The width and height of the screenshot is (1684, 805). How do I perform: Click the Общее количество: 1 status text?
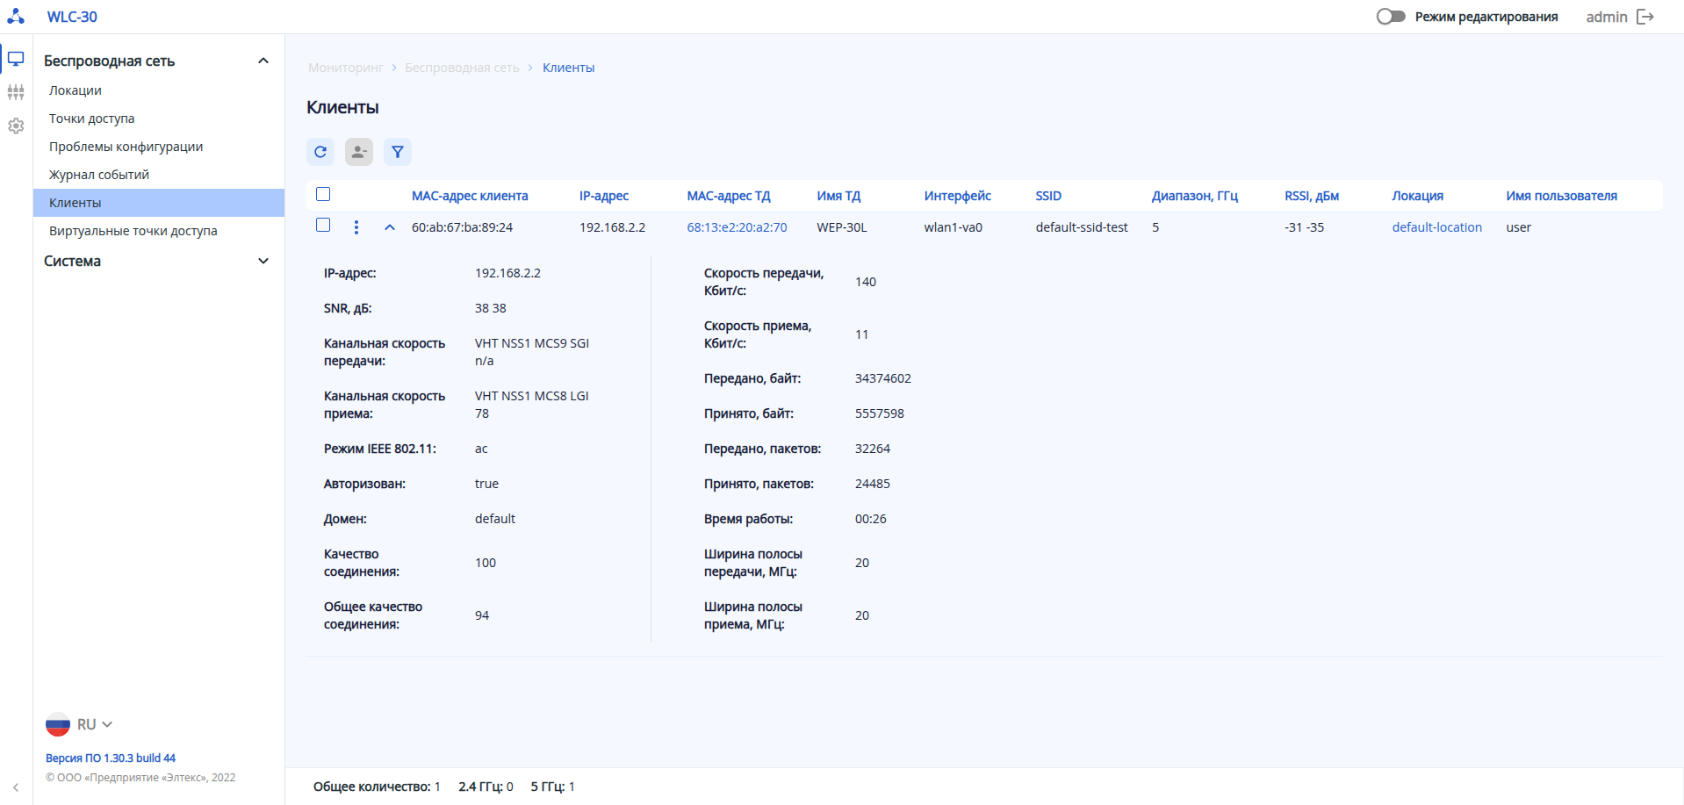(x=377, y=787)
